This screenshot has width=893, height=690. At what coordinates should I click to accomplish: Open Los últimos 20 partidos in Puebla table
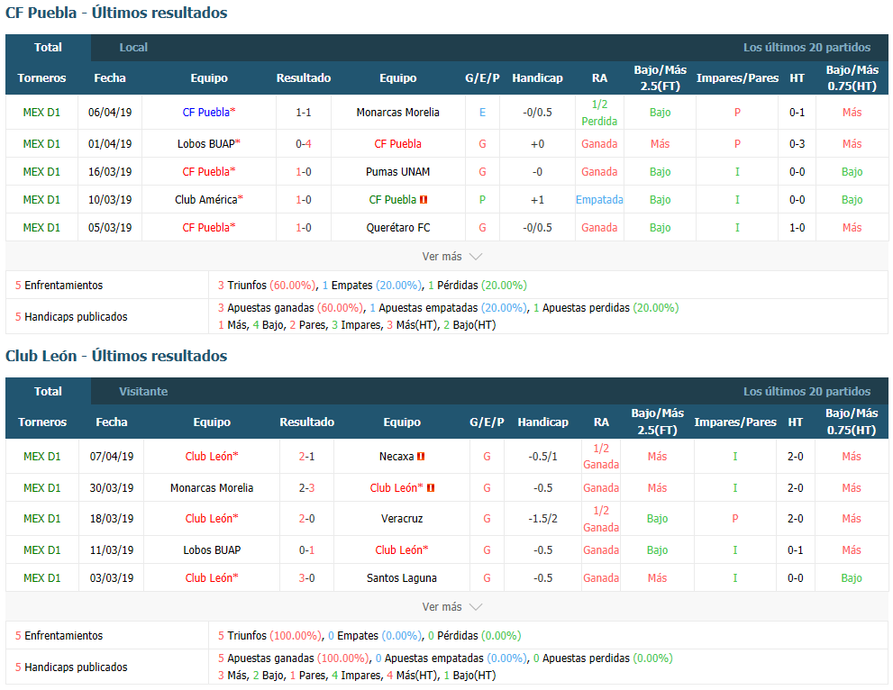pos(806,47)
